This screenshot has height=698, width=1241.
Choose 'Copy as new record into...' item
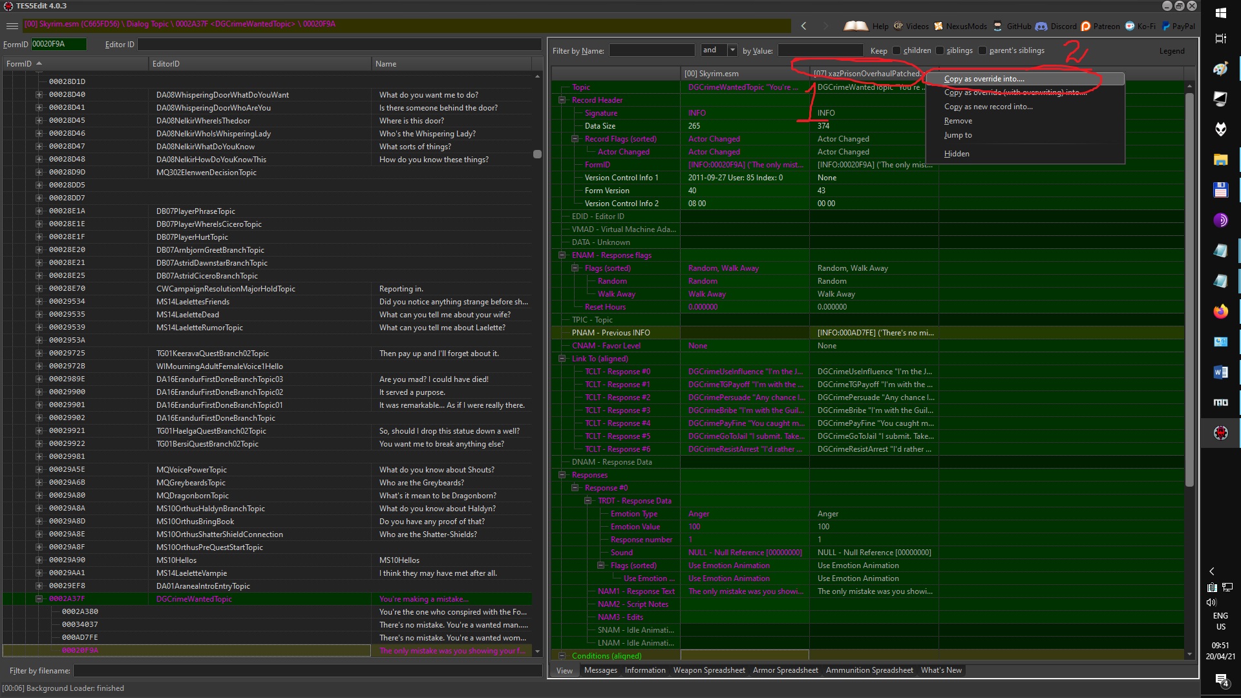[x=1025, y=107]
